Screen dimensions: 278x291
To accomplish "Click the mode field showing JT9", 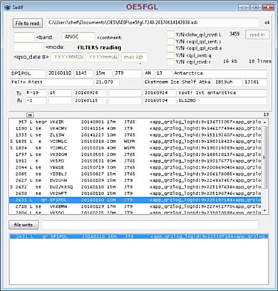I will [x=128, y=73].
